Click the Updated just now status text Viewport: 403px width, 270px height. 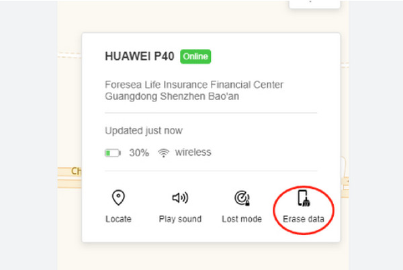[x=144, y=130]
